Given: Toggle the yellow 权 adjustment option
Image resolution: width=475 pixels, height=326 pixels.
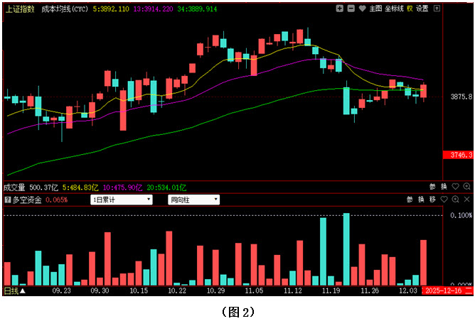Looking at the screenshot, I should tap(410, 9).
